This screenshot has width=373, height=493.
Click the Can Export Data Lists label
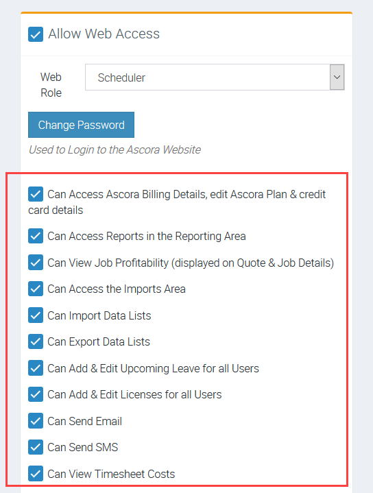coord(99,341)
